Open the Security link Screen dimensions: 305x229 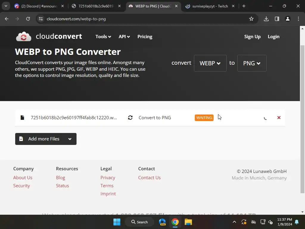[21, 185]
